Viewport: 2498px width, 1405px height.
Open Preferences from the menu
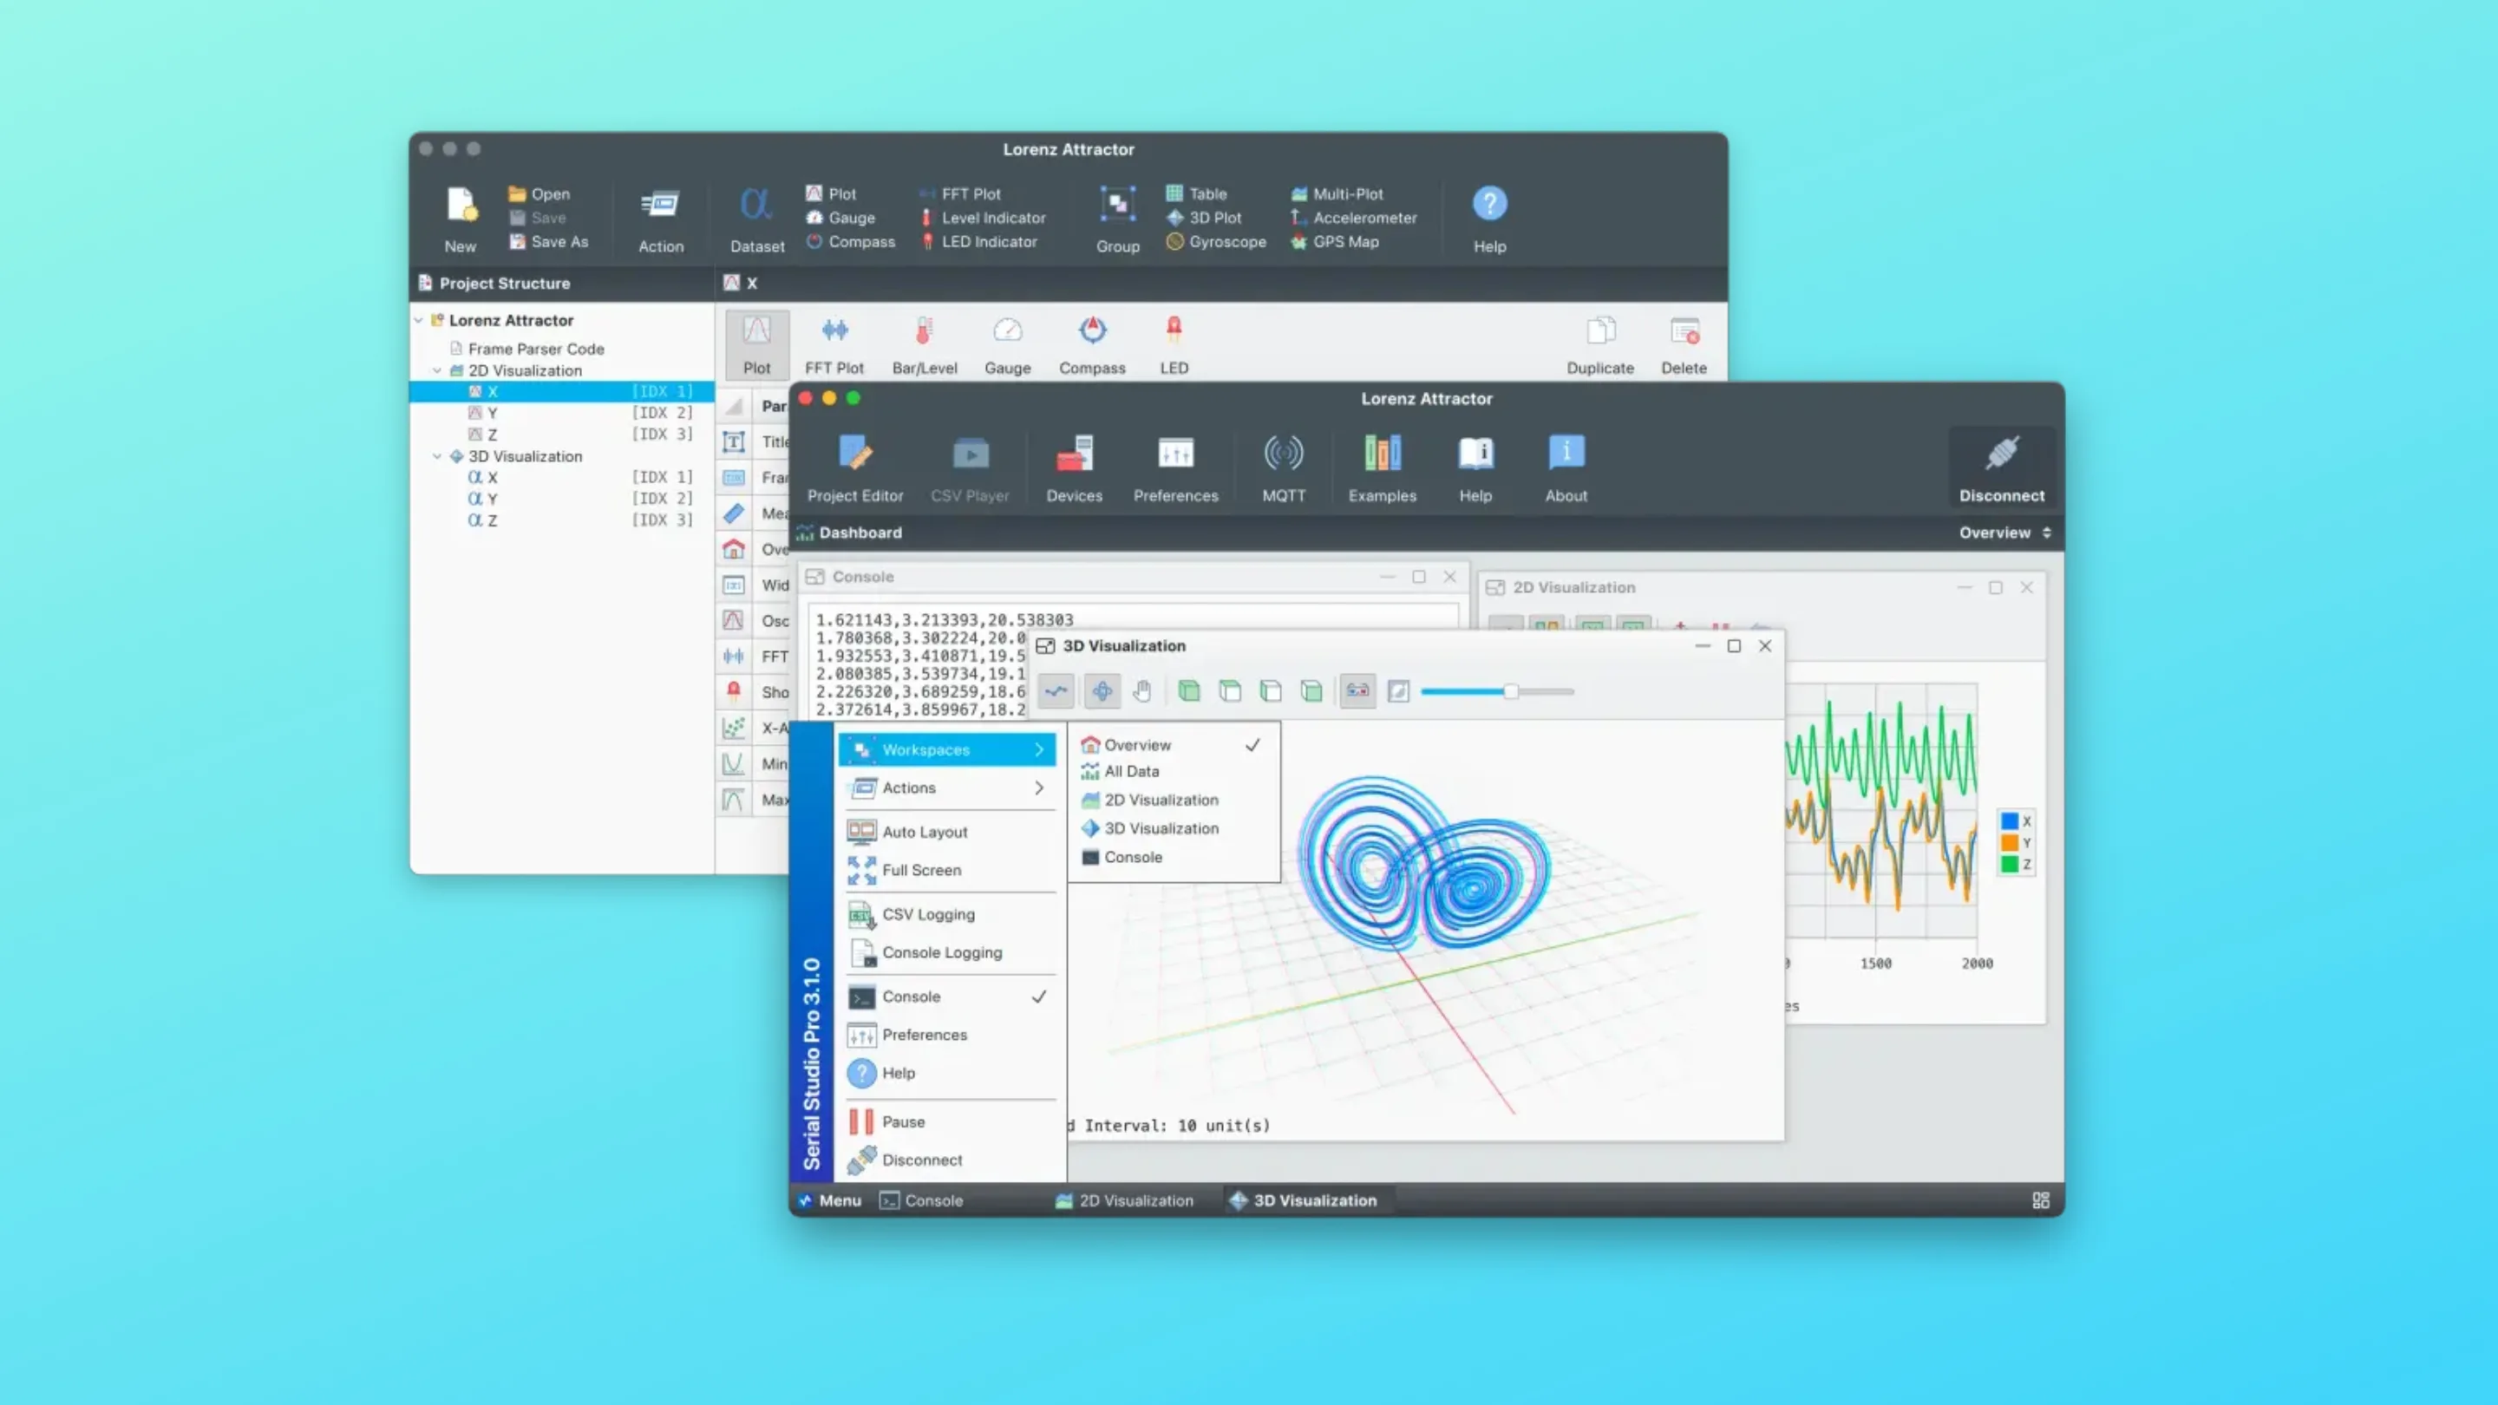(x=947, y=1035)
